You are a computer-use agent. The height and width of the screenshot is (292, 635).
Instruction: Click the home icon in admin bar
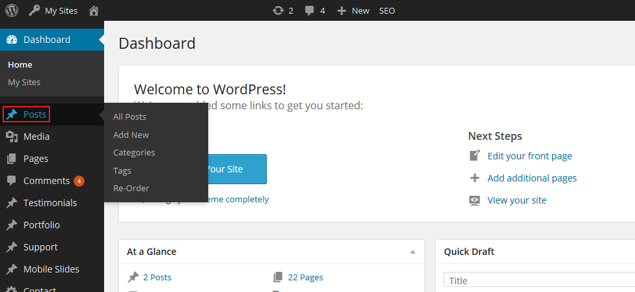94,10
